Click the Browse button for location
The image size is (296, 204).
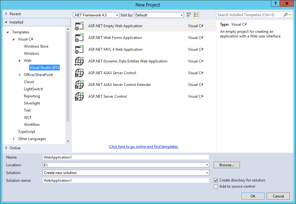tap(226, 165)
